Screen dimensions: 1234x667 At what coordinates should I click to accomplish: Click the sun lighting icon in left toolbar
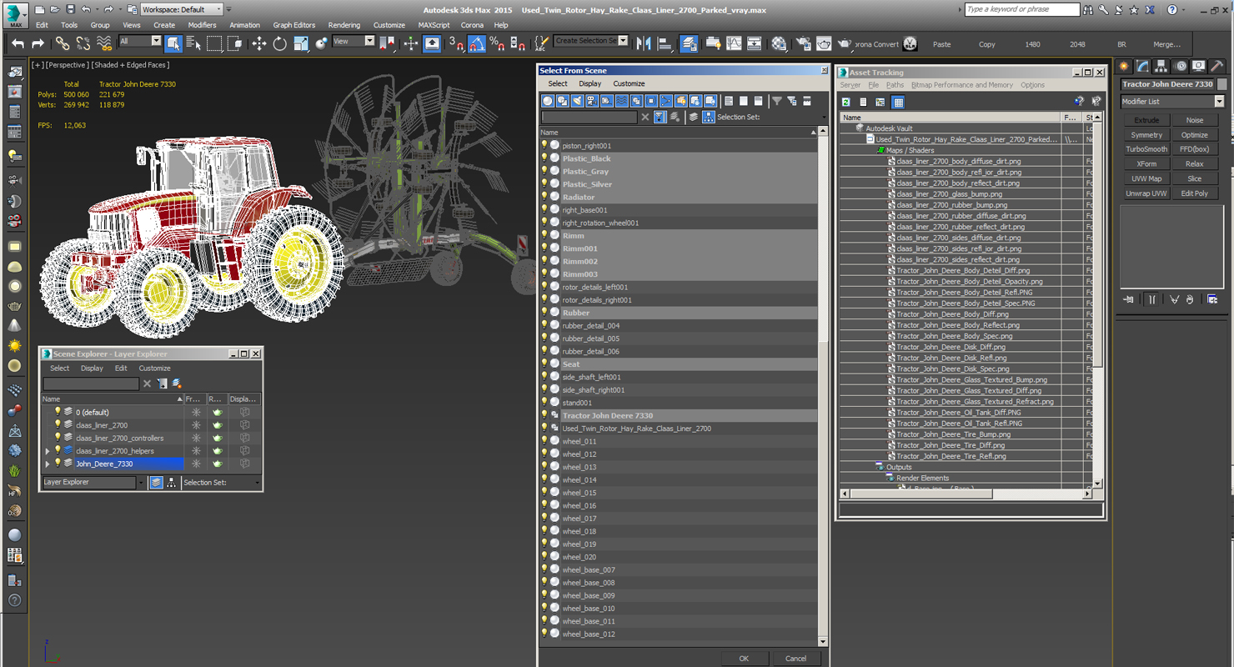tap(15, 346)
